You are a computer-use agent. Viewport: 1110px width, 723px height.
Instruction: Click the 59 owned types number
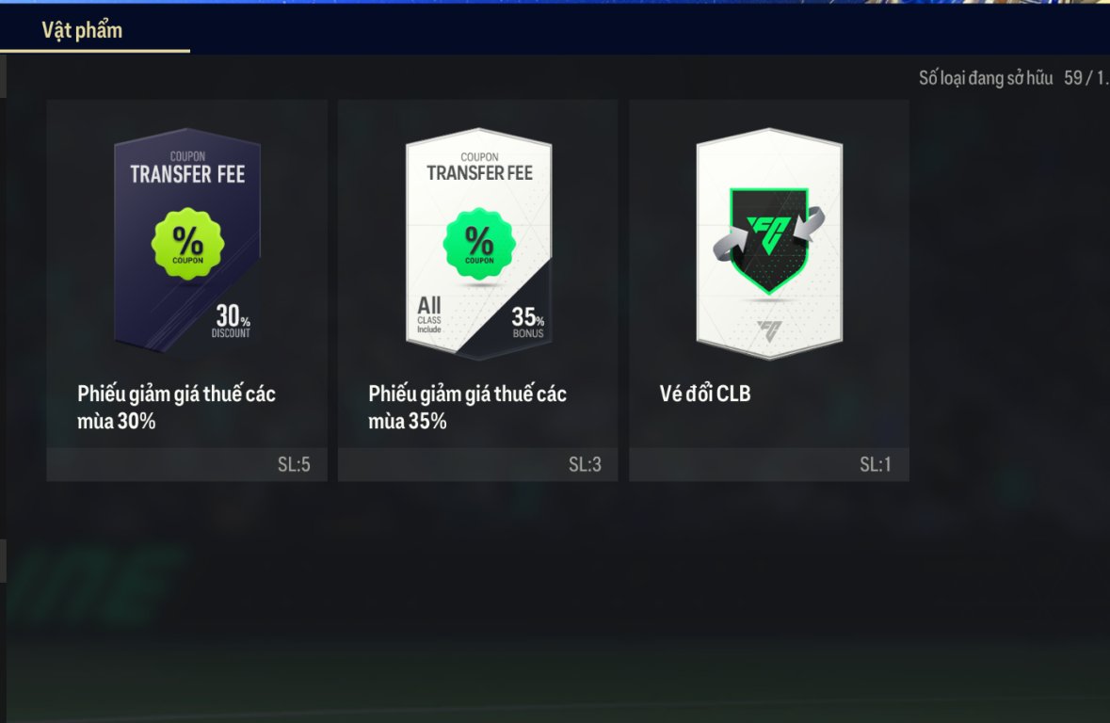tap(1073, 77)
